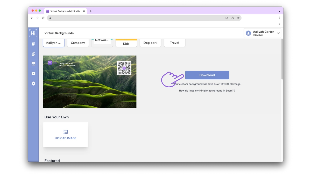The height and width of the screenshot is (175, 311).
Task: Reload the page with the refresh icon
Action: click(x=43, y=18)
